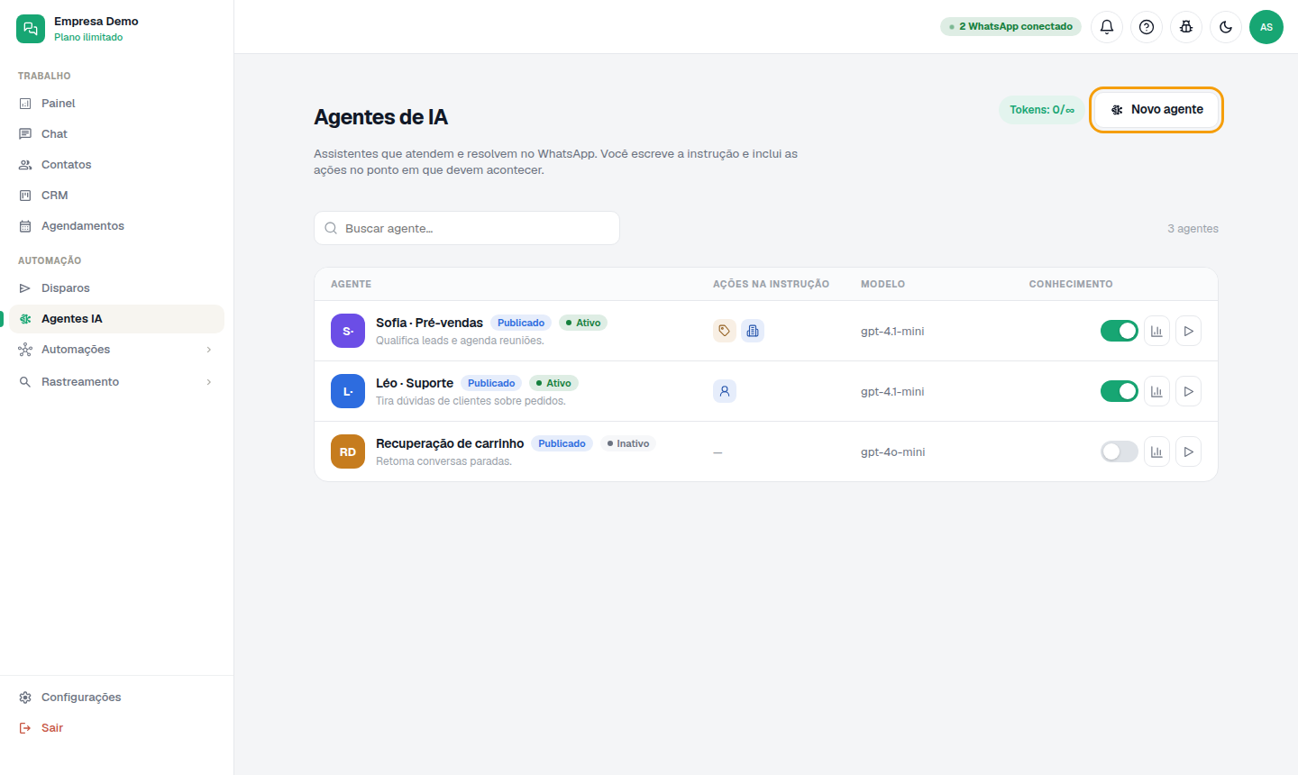Click Sair to log out

[117, 728]
